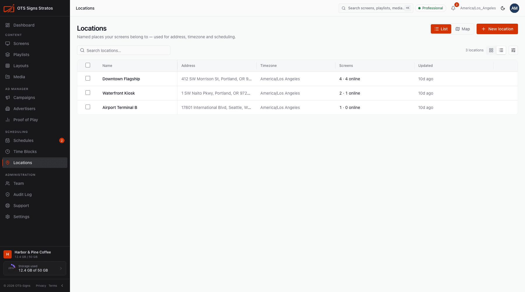Switch to compact list view icon
This screenshot has width=525, height=292.
coord(501,50)
